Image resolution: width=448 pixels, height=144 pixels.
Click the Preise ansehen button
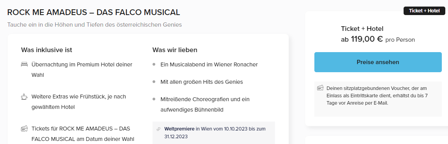tap(378, 62)
